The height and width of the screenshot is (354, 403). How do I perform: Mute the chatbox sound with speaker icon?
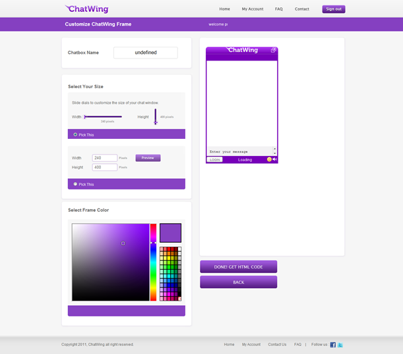point(274,159)
